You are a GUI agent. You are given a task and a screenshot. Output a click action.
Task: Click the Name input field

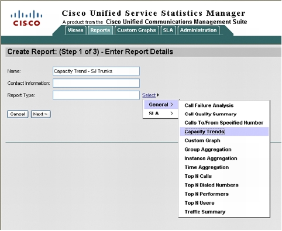point(96,71)
